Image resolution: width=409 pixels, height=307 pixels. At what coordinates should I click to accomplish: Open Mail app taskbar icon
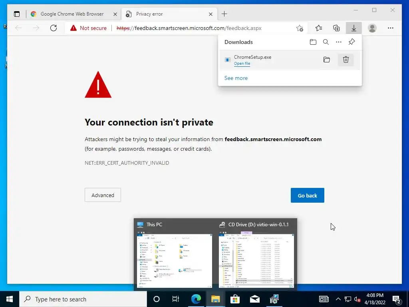254,299
